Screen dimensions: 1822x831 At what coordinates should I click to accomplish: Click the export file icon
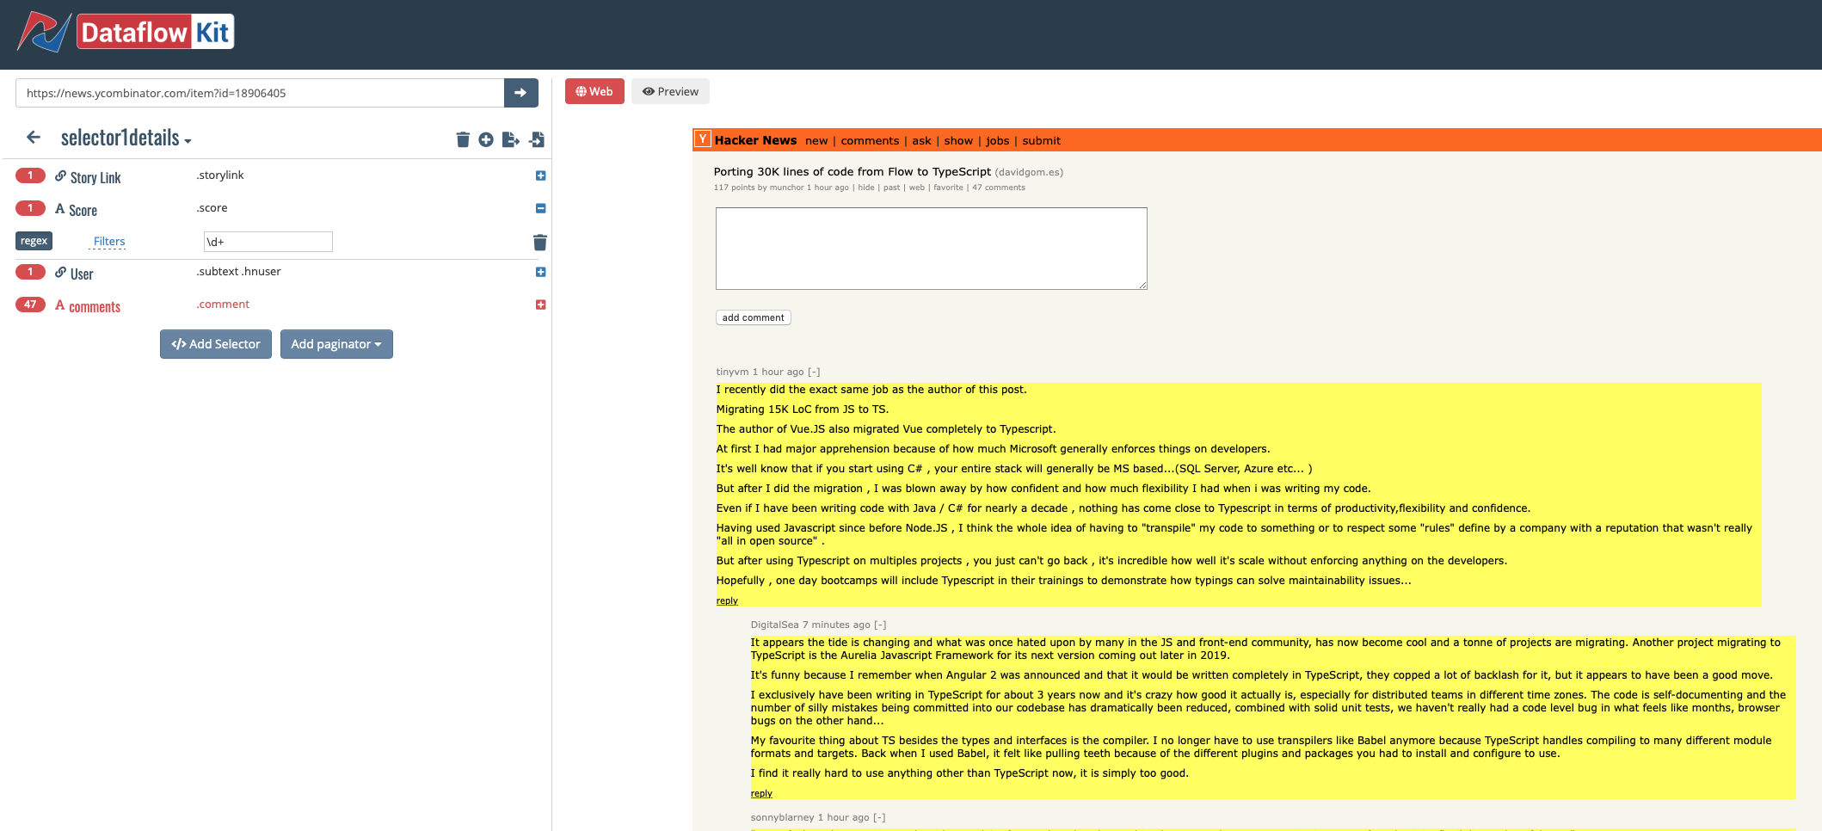(x=511, y=139)
